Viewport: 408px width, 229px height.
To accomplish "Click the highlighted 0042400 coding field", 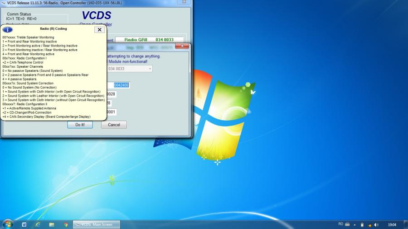I will click(121, 85).
